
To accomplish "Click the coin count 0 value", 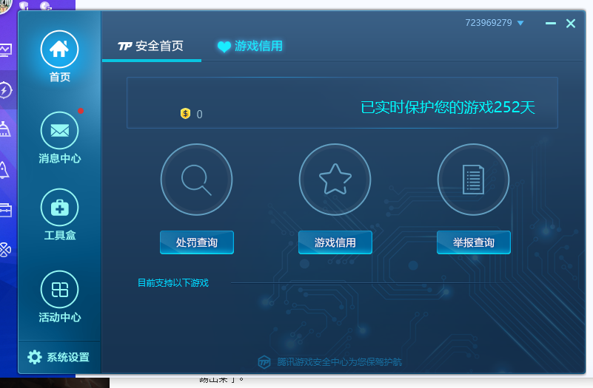I will 199,115.
